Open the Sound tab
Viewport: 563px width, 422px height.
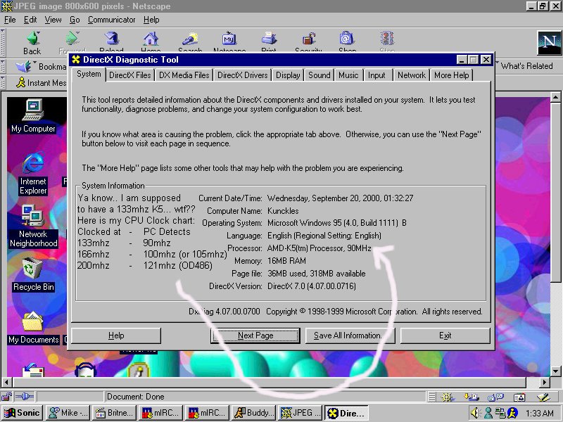(x=319, y=75)
